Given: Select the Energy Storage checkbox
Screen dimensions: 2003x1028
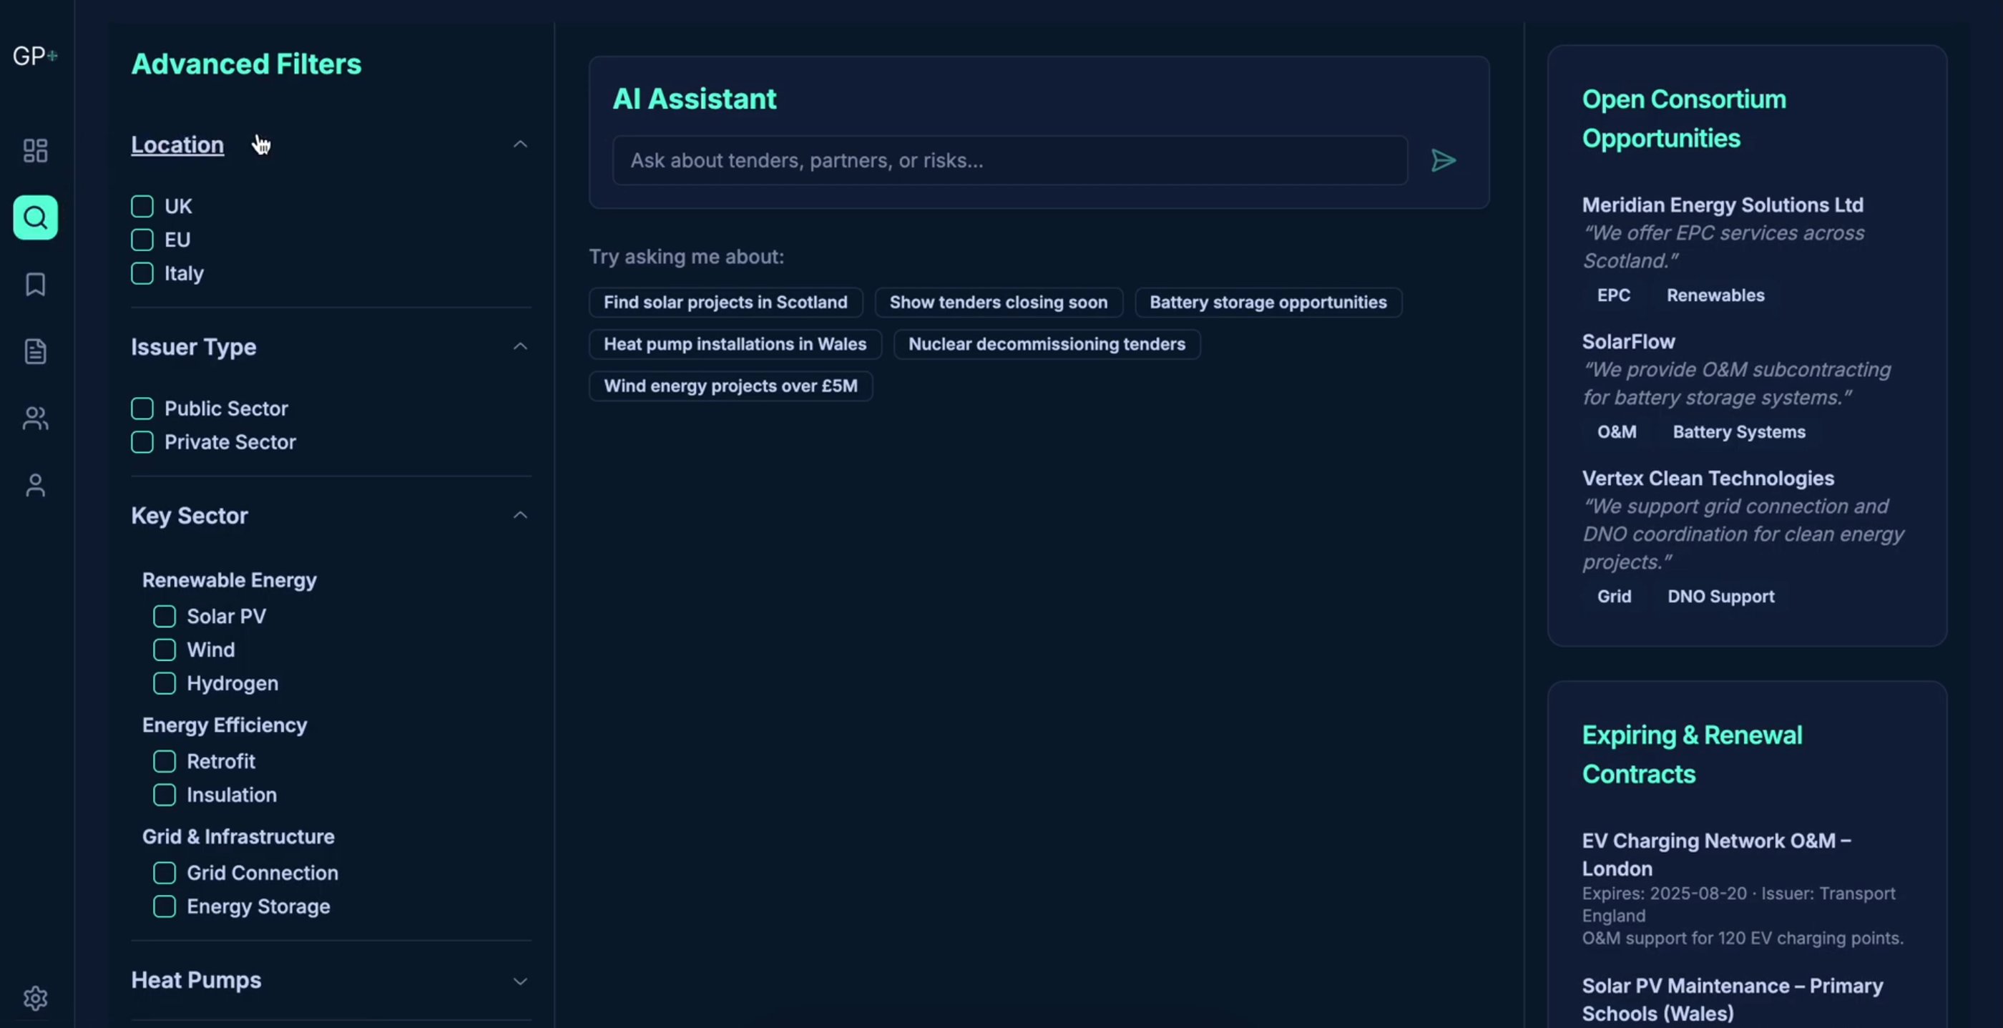Looking at the screenshot, I should tap(164, 906).
